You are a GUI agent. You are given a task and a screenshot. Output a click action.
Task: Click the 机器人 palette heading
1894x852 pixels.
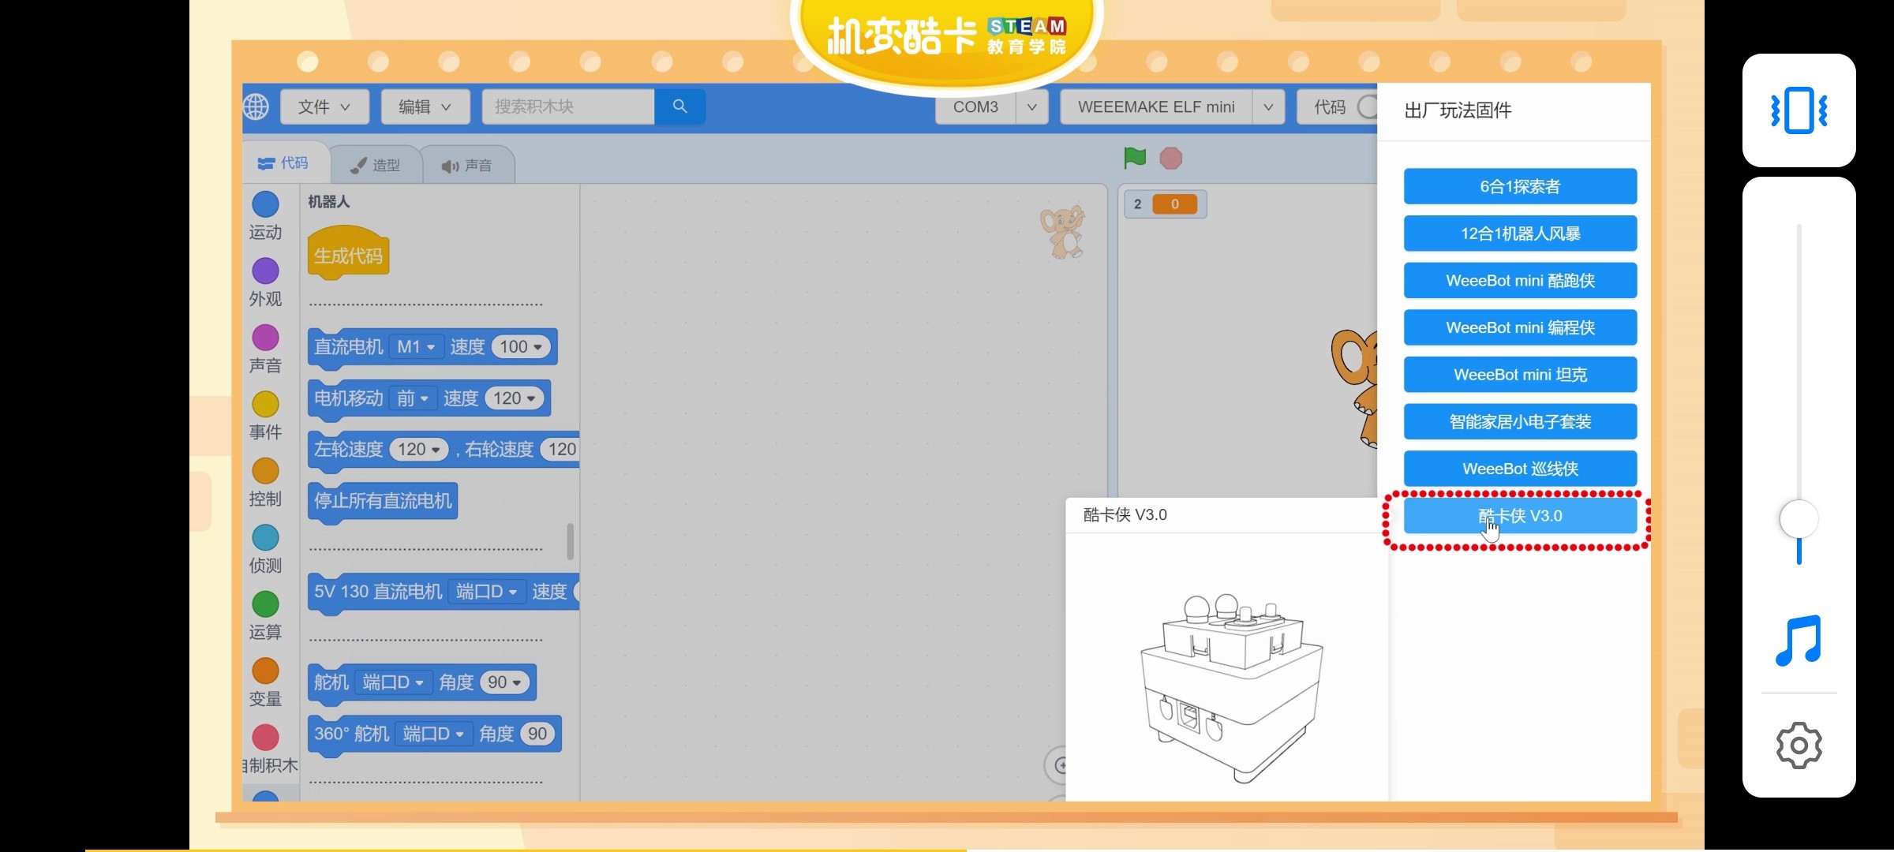point(328,202)
